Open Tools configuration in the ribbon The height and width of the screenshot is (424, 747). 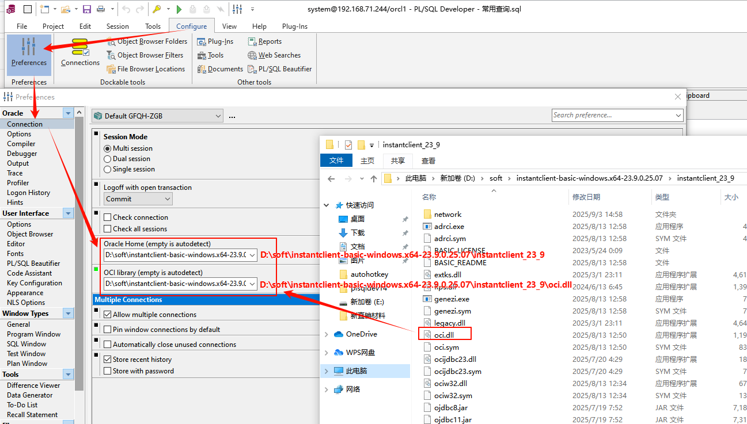(210, 55)
